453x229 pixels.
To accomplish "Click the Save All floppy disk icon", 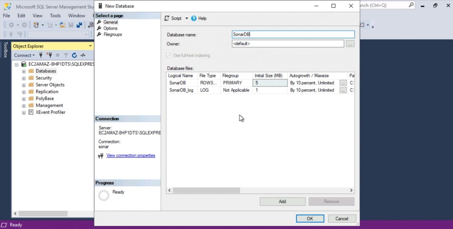I will [x=79, y=25].
